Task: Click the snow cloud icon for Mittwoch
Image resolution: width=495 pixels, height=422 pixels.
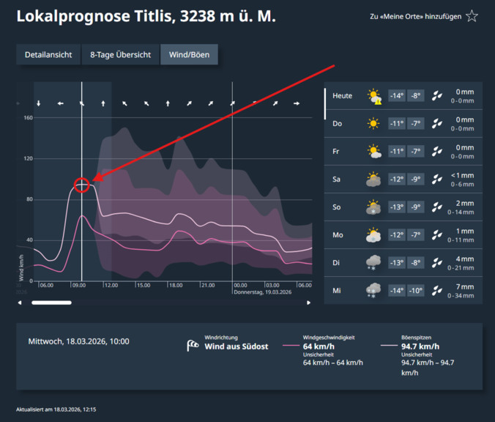Action: pyautogui.click(x=374, y=291)
